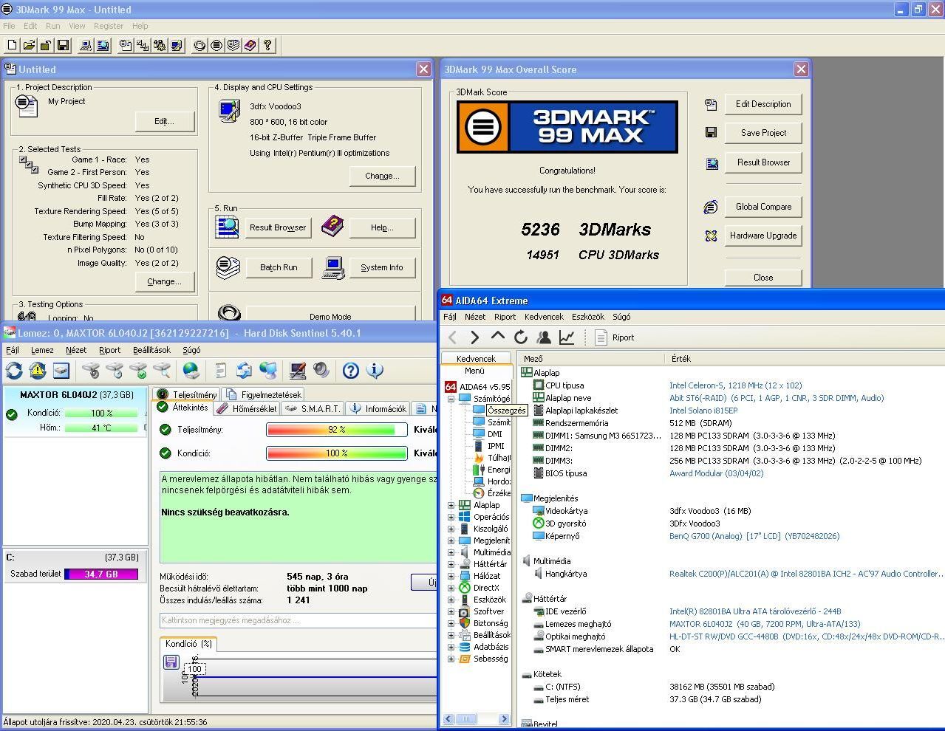Click the AIDA64 forward arrow icon
Image resolution: width=945 pixels, height=731 pixels.
(474, 337)
